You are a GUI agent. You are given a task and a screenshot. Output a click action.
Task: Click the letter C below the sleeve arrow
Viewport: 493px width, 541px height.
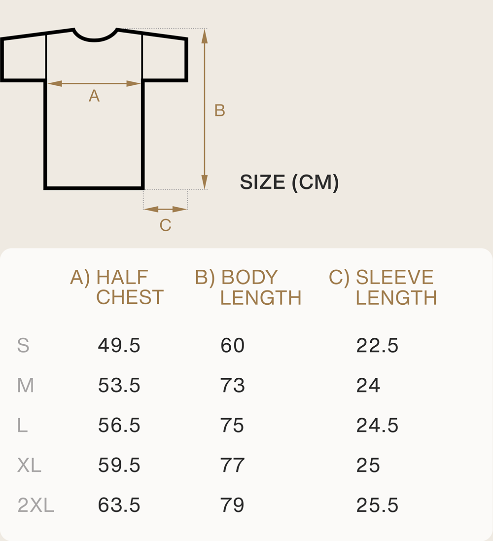(x=165, y=225)
